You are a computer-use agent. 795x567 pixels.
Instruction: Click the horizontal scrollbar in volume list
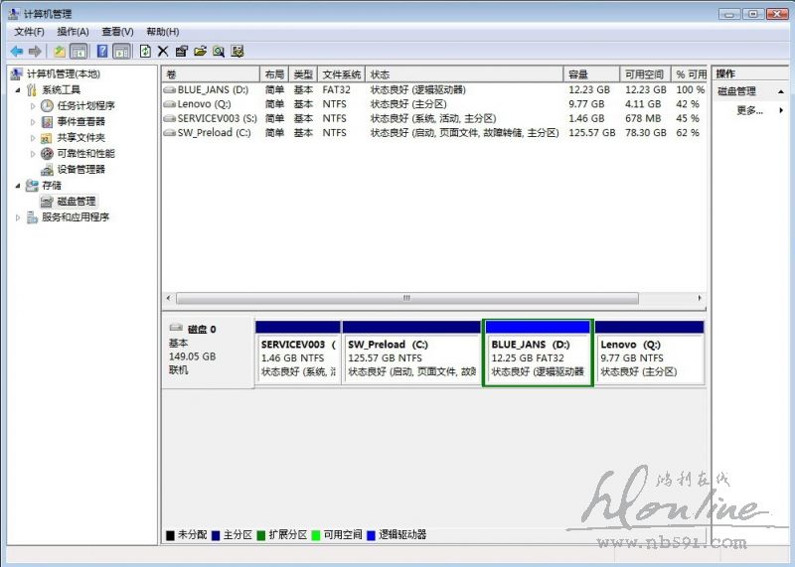pos(405,298)
